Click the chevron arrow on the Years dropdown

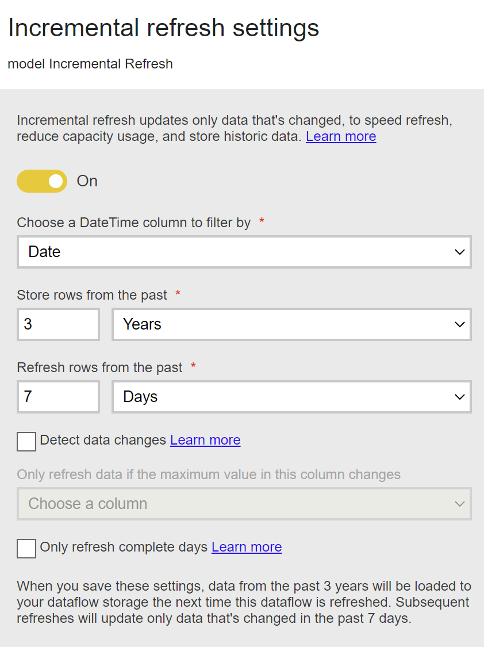[x=459, y=324]
